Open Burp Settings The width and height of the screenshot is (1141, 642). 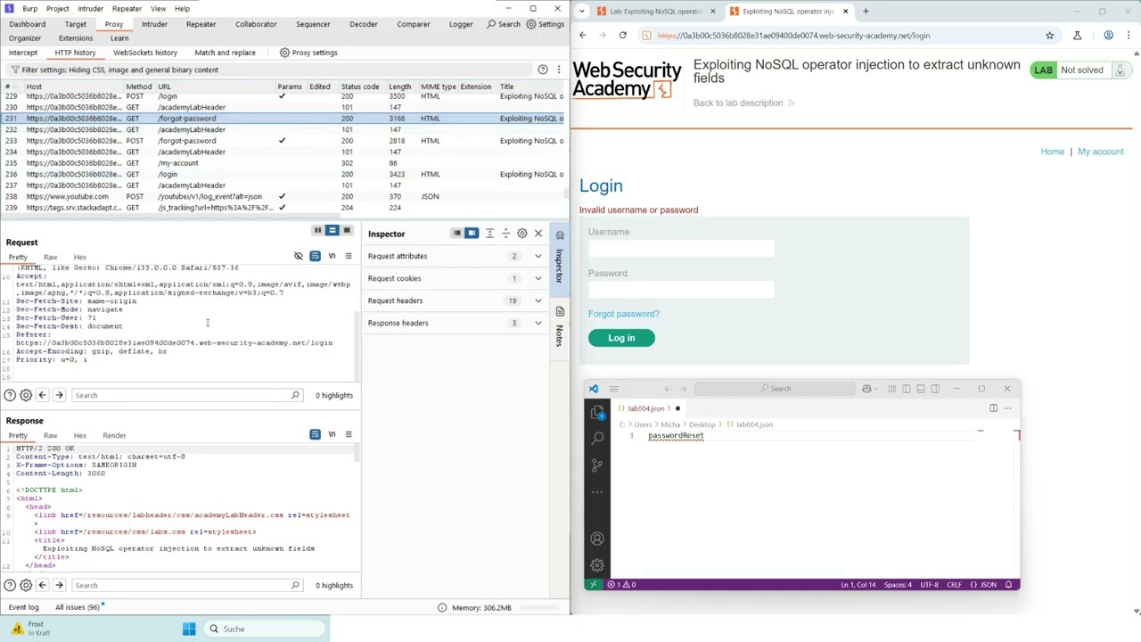pyautogui.click(x=546, y=24)
